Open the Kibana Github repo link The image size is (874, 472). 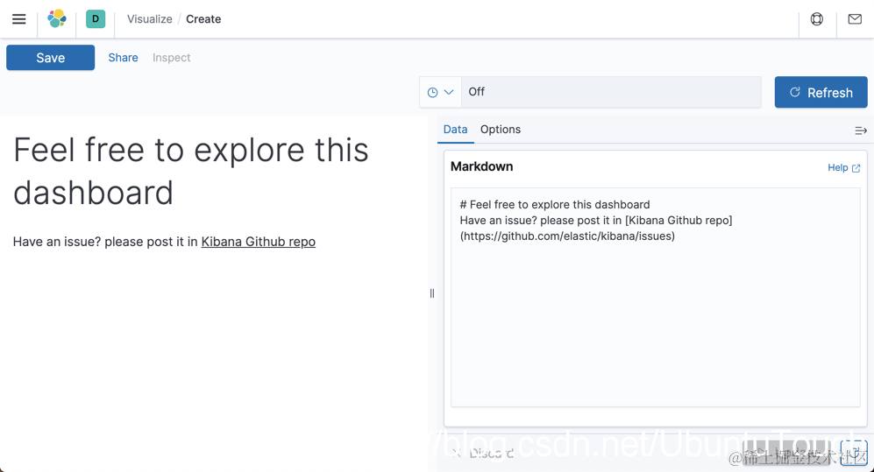pyautogui.click(x=258, y=242)
